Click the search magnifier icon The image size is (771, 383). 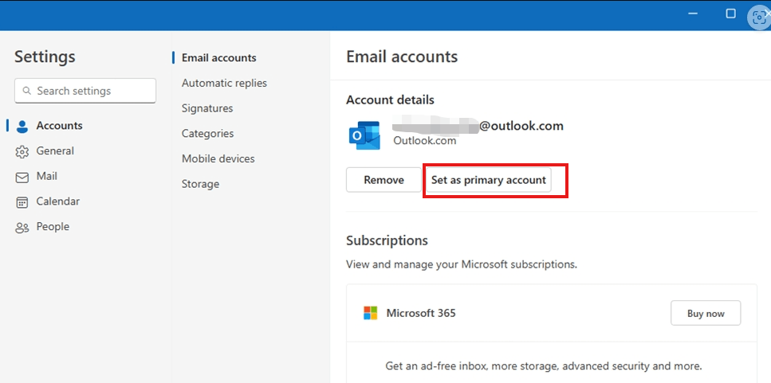click(26, 91)
